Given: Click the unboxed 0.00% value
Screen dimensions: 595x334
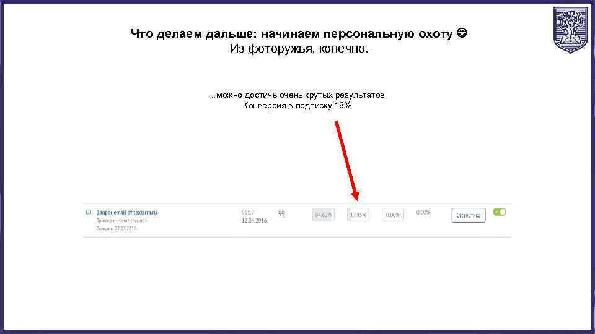Looking at the screenshot, I should pyautogui.click(x=423, y=212).
